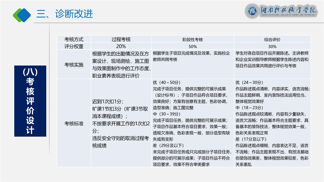Select the 考核方式 header cell
The height and width of the screenshot is (182, 324).
tap(74, 39)
